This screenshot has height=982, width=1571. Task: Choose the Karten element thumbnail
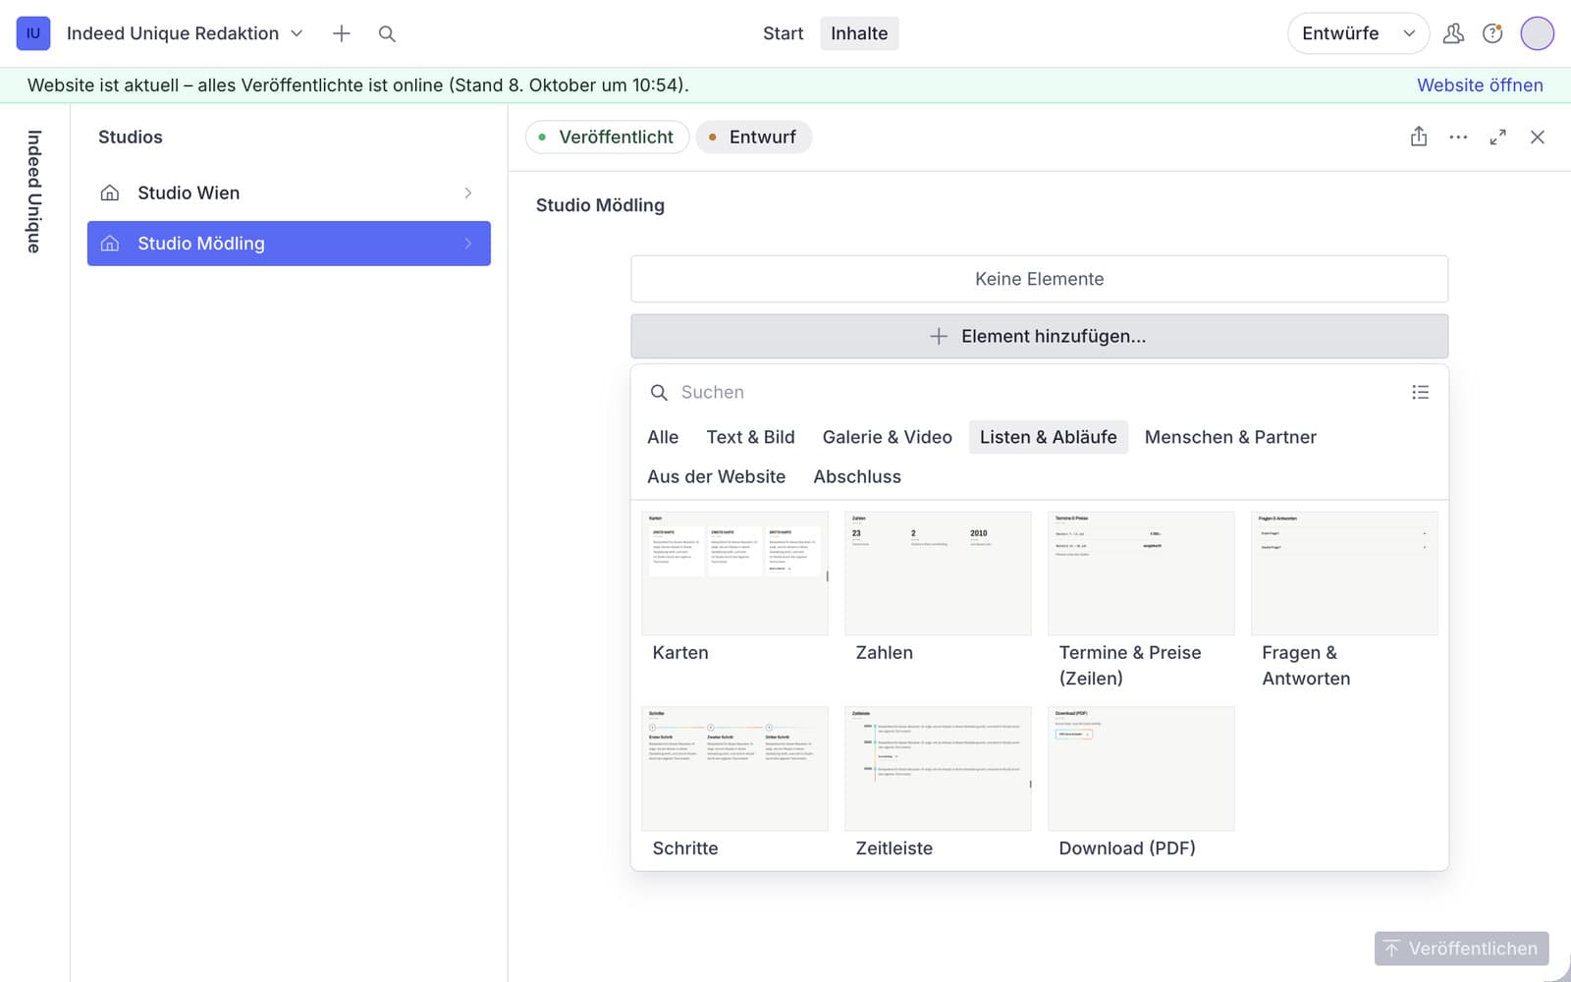point(734,573)
